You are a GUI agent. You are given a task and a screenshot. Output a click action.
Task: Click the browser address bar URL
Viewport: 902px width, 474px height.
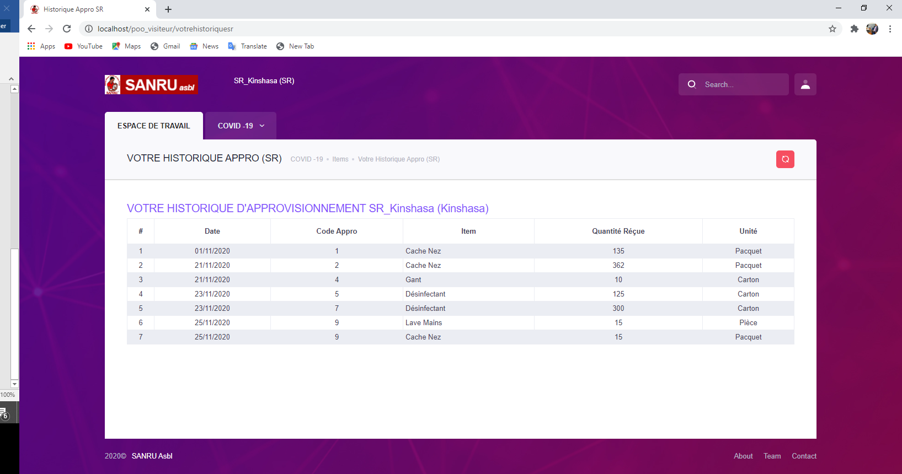point(166,29)
